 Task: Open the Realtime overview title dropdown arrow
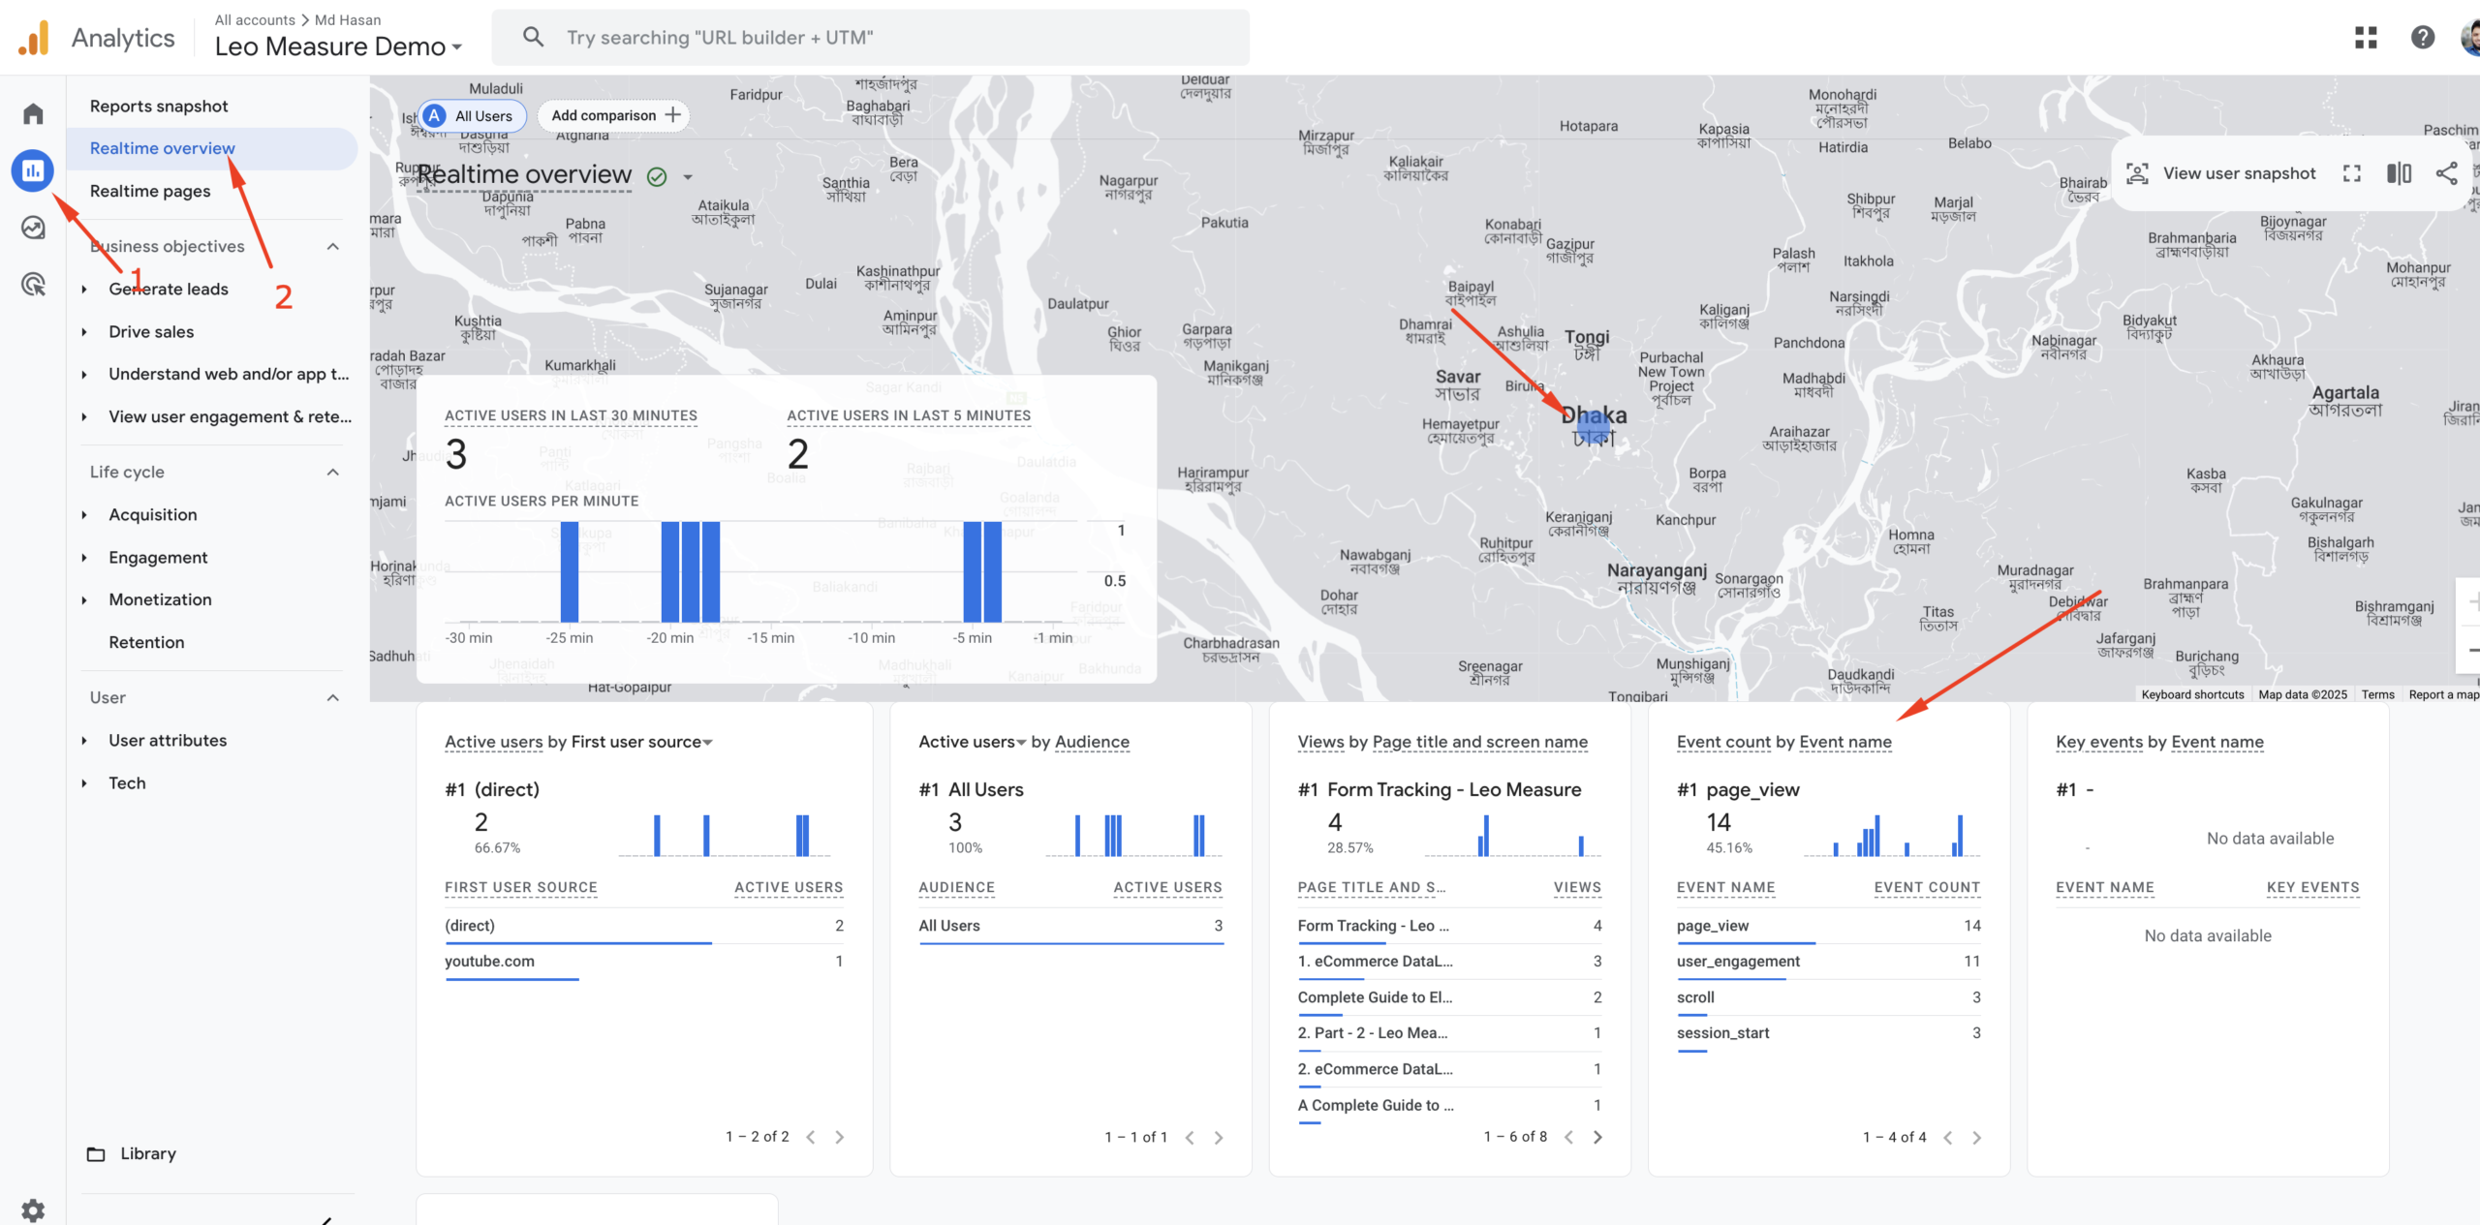coord(688,177)
